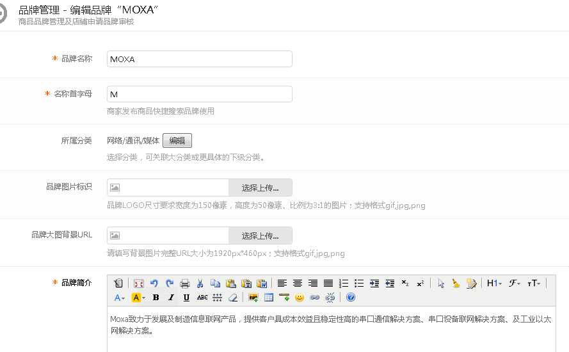569x352 pixels.
Task: Click the select-all arrow cursor icon
Action: (441, 284)
